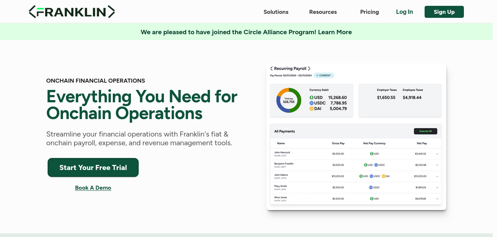Expand the John Hancock payment row
Viewport: 497px width, 237px height.
pyautogui.click(x=437, y=154)
